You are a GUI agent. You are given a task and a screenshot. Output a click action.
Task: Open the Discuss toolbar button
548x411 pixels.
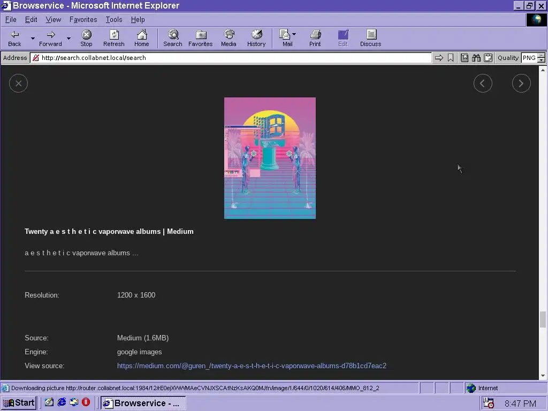coord(370,39)
